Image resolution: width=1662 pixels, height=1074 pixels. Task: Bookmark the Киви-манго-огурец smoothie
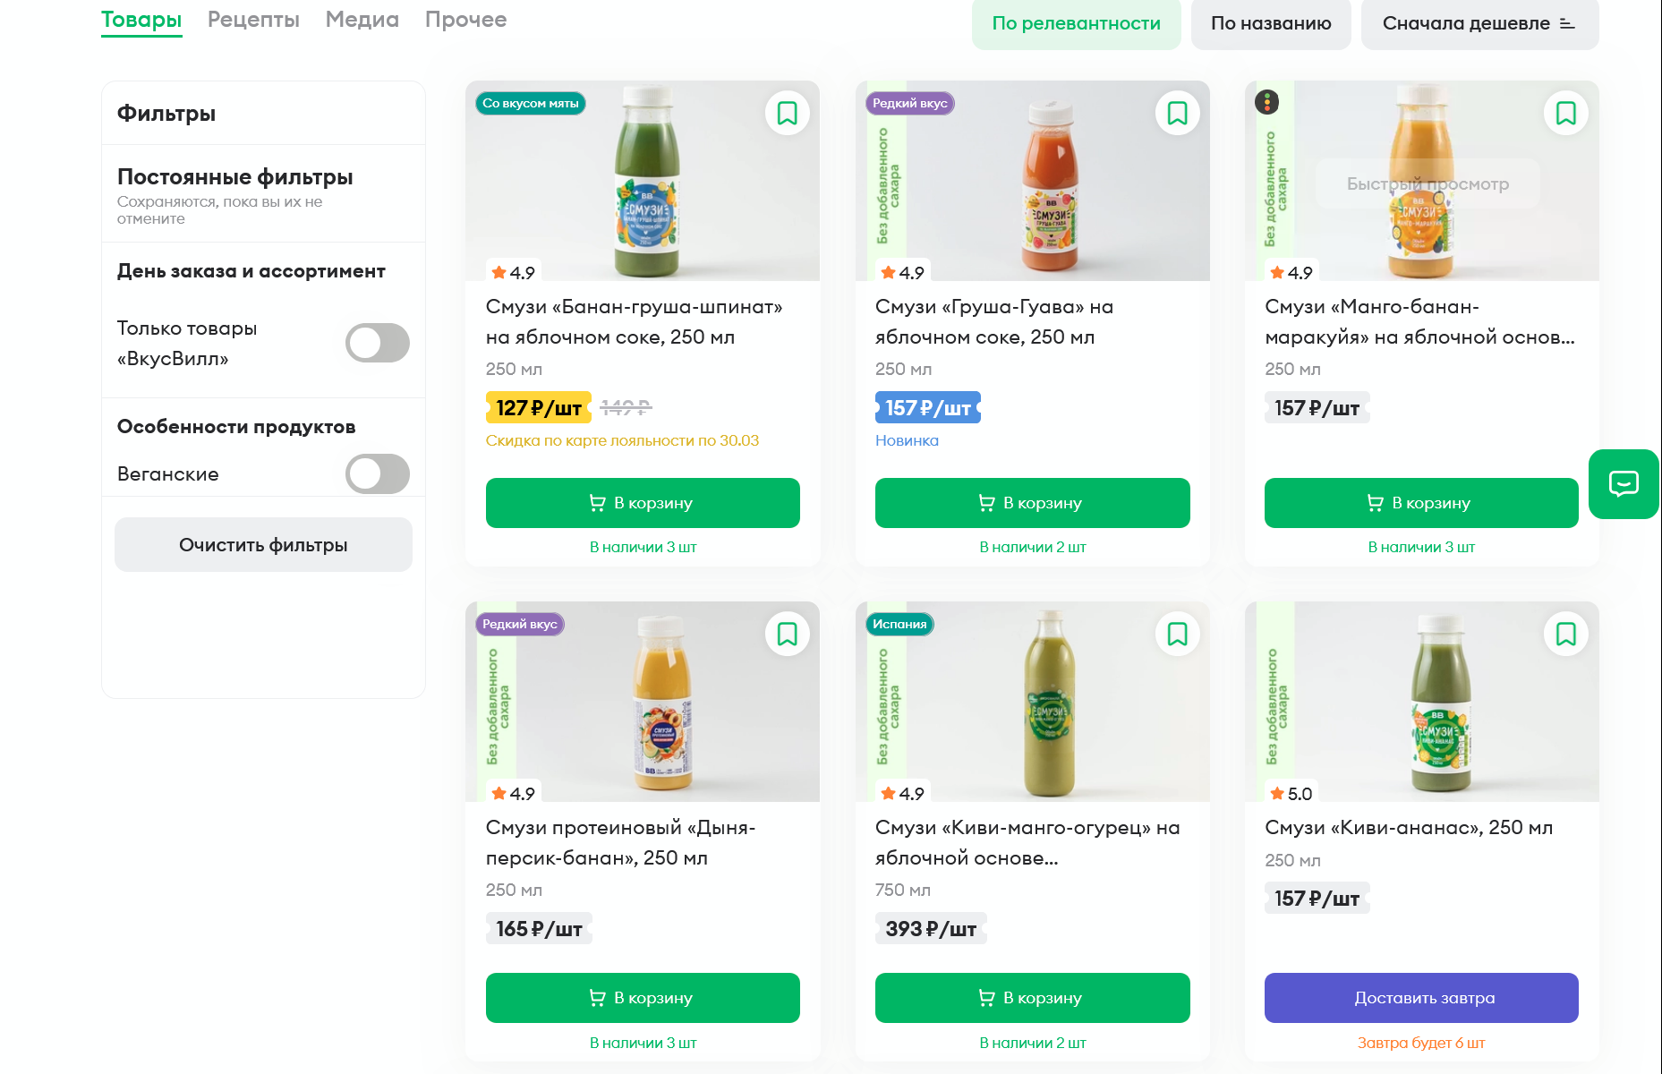point(1177,635)
